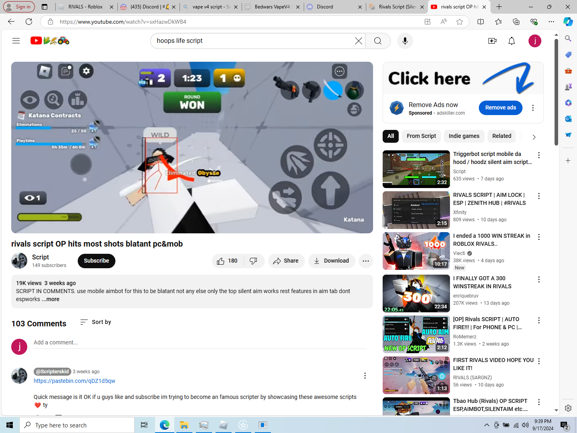
Task: Switch to RIVALS - Roblox tab
Action: coord(86,7)
